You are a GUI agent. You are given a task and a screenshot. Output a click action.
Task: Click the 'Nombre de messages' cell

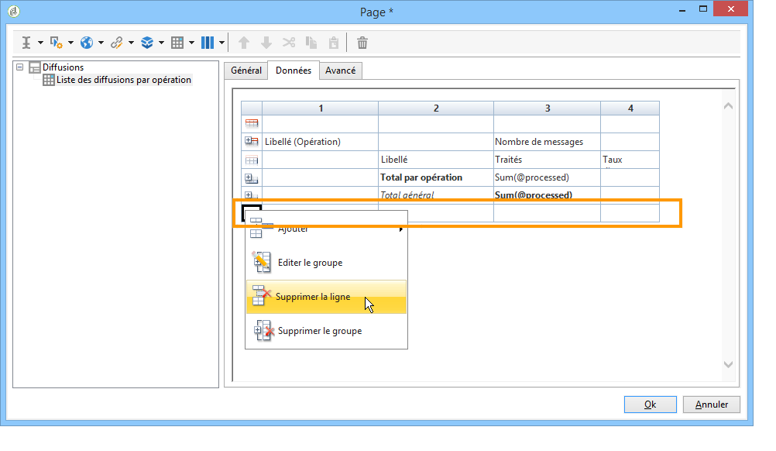(548, 142)
